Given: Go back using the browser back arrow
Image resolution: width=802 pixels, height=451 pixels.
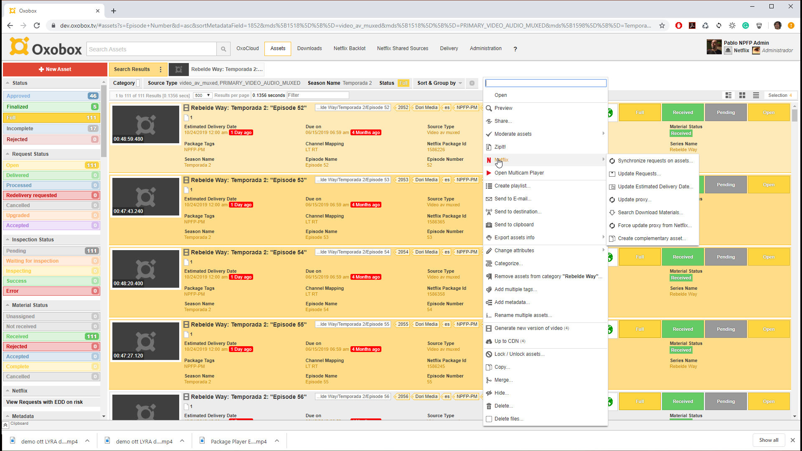Looking at the screenshot, I should pos(10,25).
